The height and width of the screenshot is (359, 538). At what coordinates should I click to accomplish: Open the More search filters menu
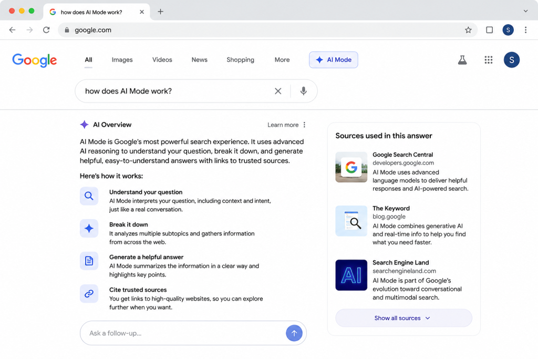tap(282, 60)
